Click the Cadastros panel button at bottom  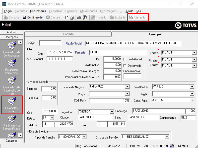11,141
